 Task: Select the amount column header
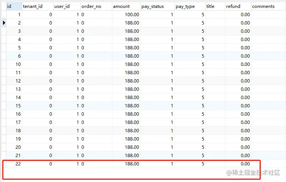pos(126,6)
